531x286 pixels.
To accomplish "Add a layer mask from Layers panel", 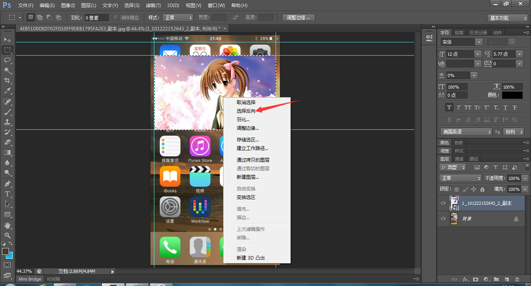I will [x=476, y=279].
